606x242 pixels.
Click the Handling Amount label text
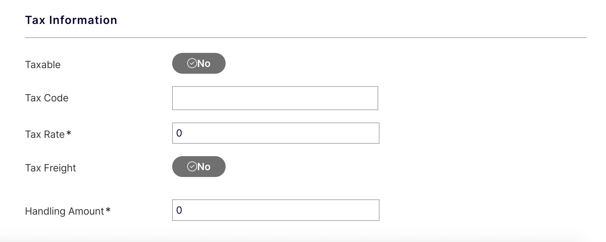[x=64, y=211]
